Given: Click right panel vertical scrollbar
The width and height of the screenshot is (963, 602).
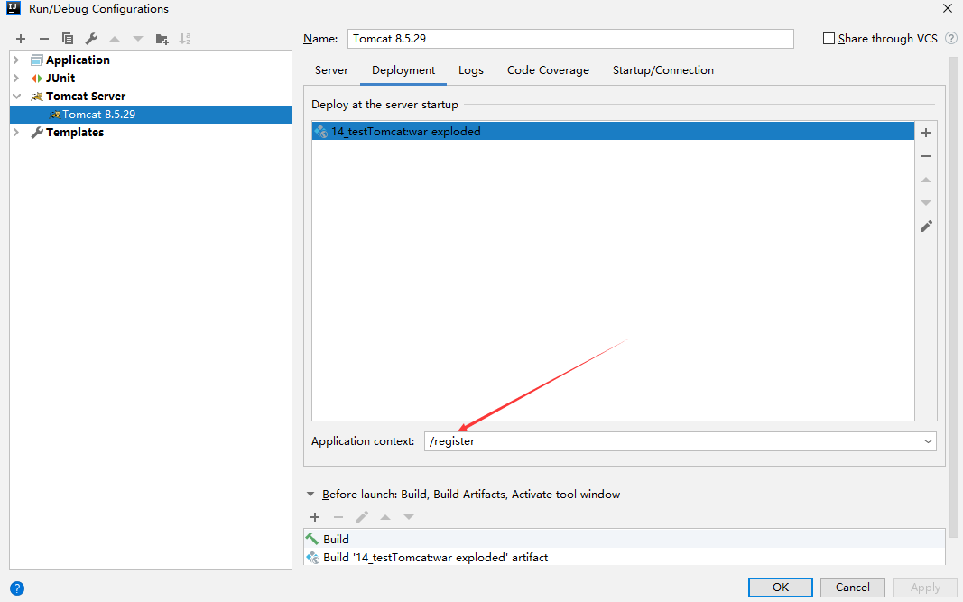Looking at the screenshot, I should pos(954,295).
